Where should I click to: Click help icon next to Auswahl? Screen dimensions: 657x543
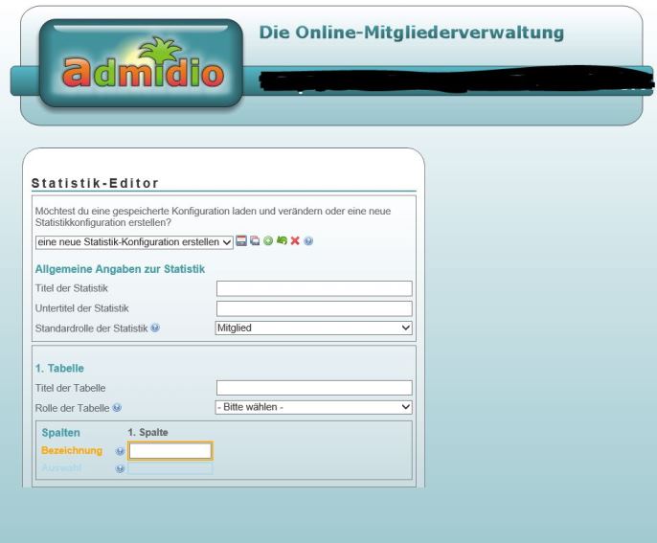tap(120, 468)
